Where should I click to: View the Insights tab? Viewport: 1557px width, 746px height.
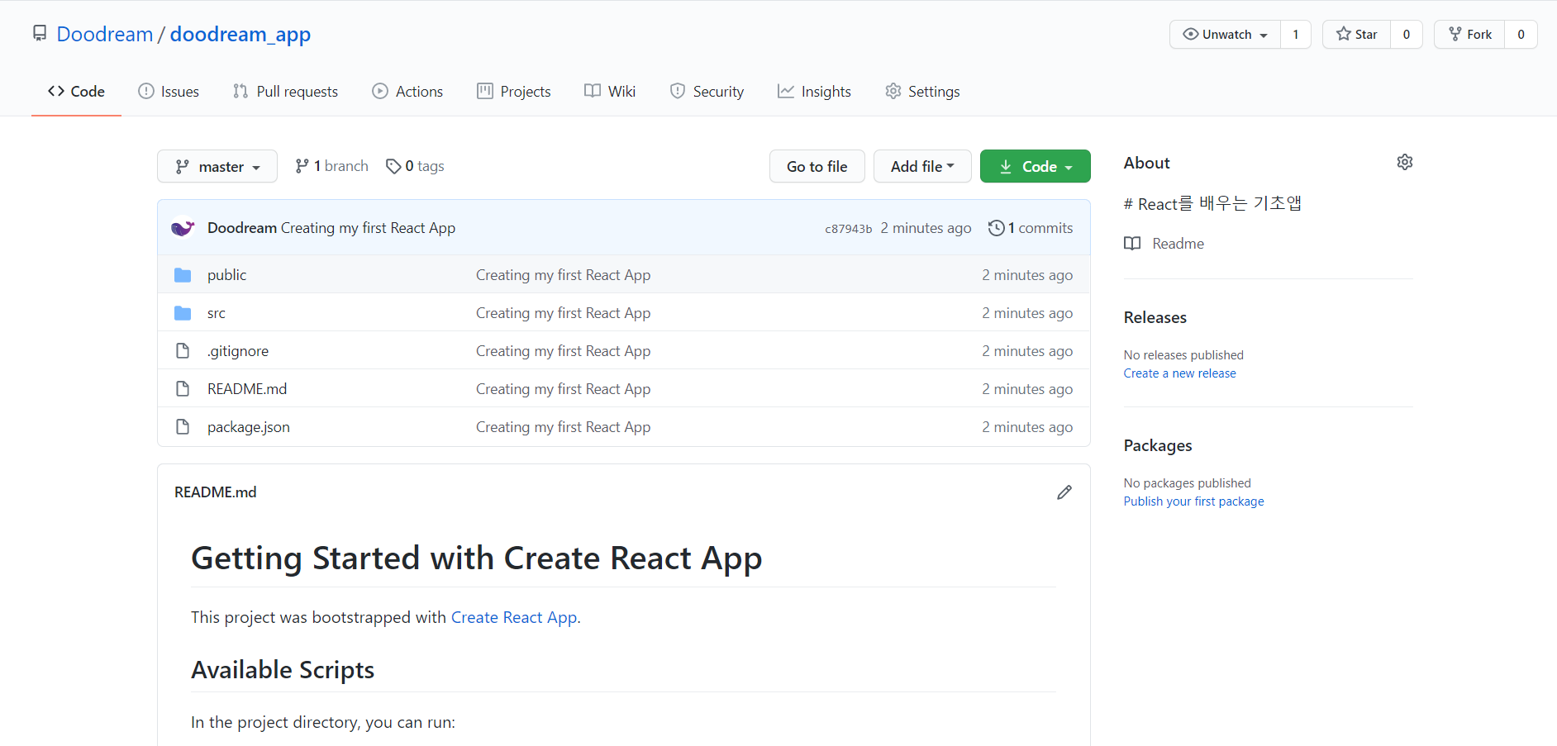(x=814, y=92)
